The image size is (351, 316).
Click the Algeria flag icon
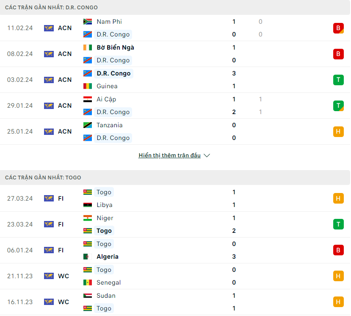(x=88, y=257)
